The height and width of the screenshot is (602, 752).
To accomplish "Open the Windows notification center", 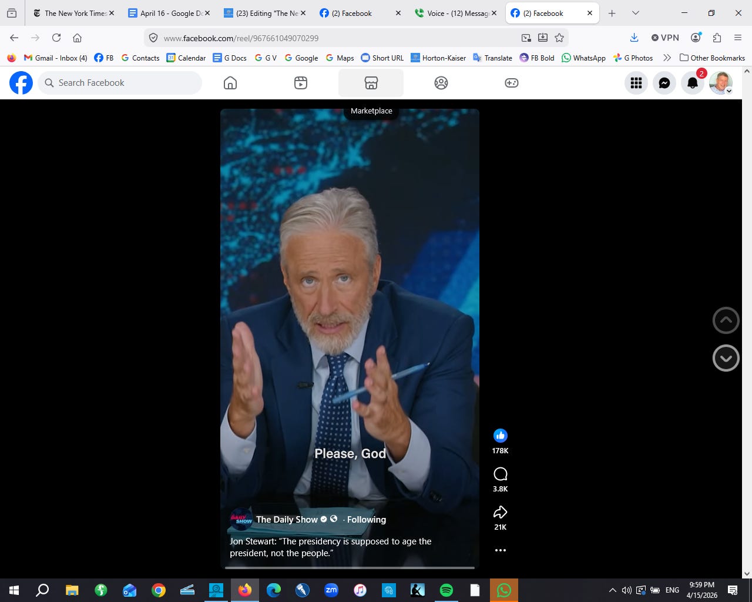I will tap(733, 590).
